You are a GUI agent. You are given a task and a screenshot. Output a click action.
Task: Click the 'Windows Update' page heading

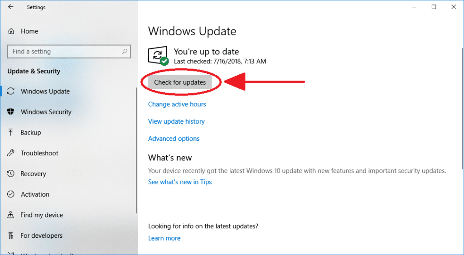tap(192, 31)
